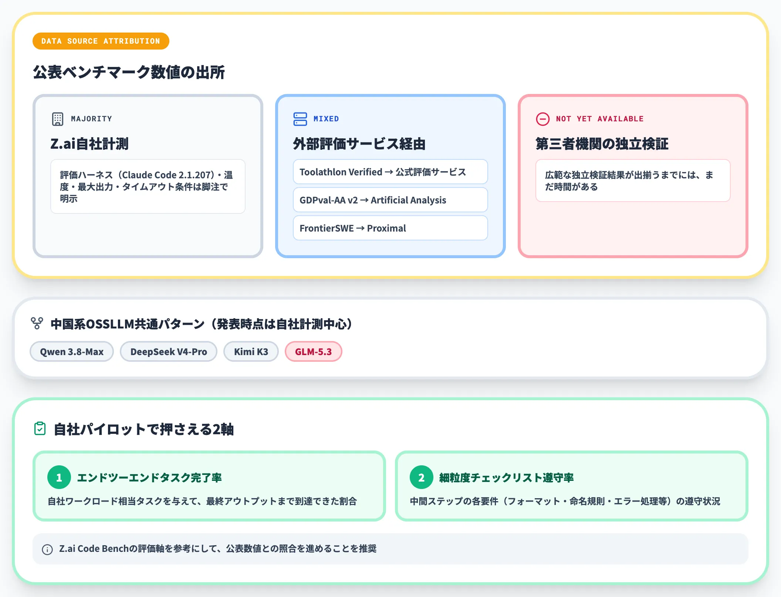Click the 細粒度チェックリスト遵守率 title

click(507, 478)
